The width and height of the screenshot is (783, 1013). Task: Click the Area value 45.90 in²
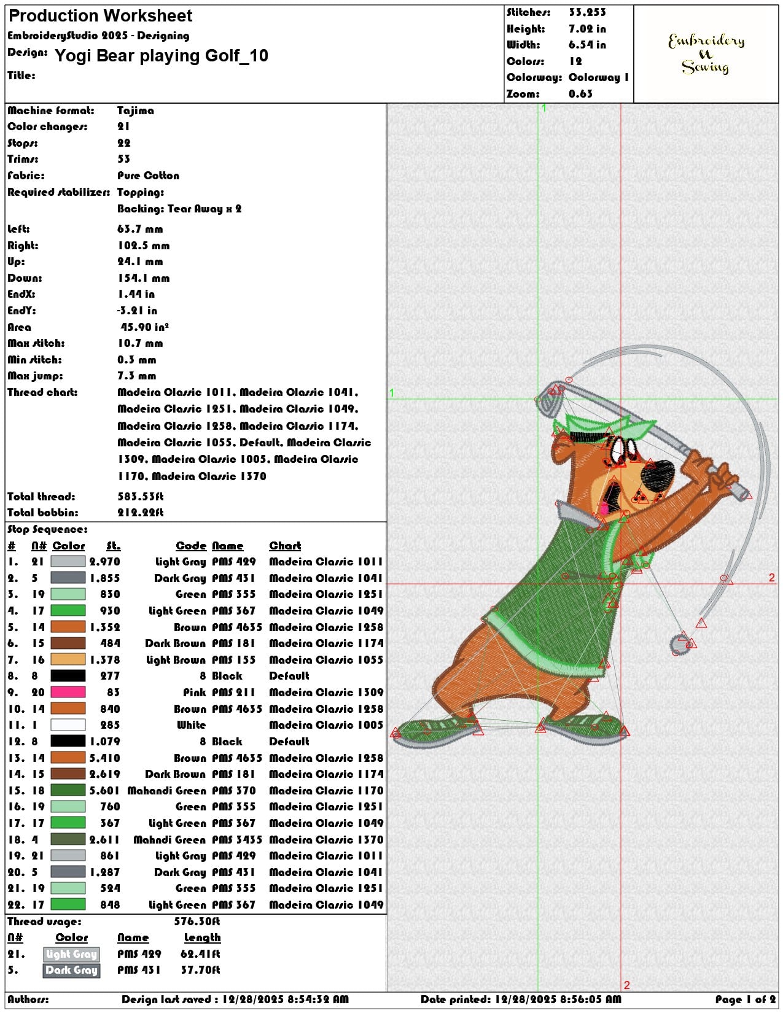[145, 327]
